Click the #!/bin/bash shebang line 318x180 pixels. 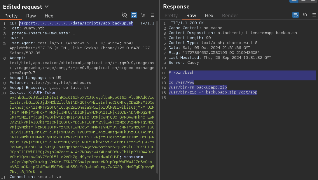point(181,73)
